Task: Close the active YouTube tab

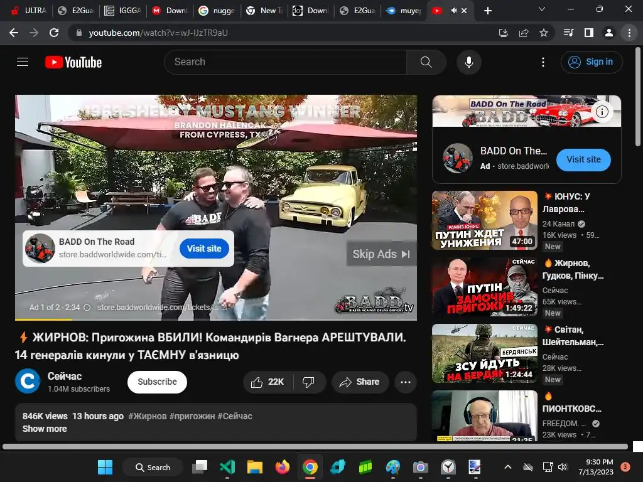Action: [464, 11]
